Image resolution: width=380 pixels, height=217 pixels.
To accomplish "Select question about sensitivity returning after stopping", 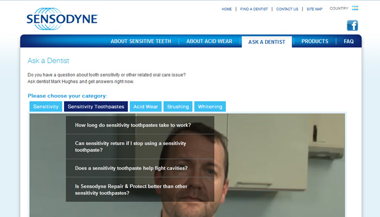I will pos(140,146).
